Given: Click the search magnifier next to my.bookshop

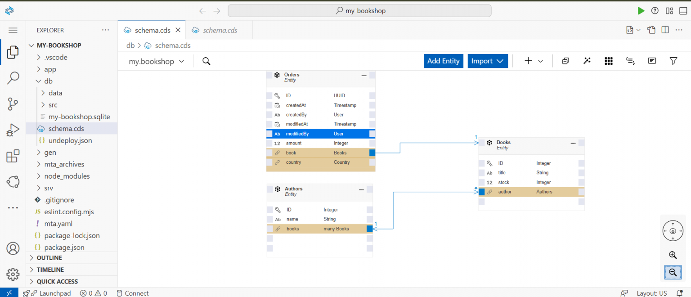Looking at the screenshot, I should coord(206,61).
